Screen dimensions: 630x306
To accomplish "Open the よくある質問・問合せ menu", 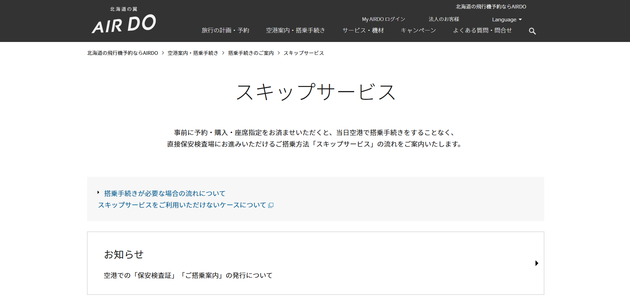I will [482, 30].
